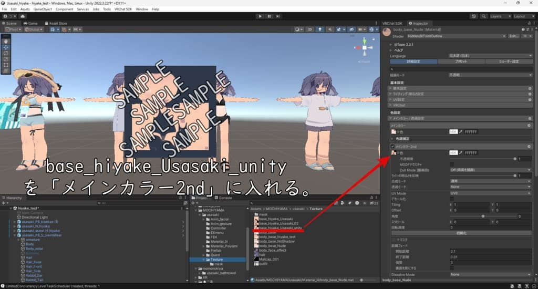Switch to the Console tab
The width and height of the screenshot is (538, 289).
point(223,198)
